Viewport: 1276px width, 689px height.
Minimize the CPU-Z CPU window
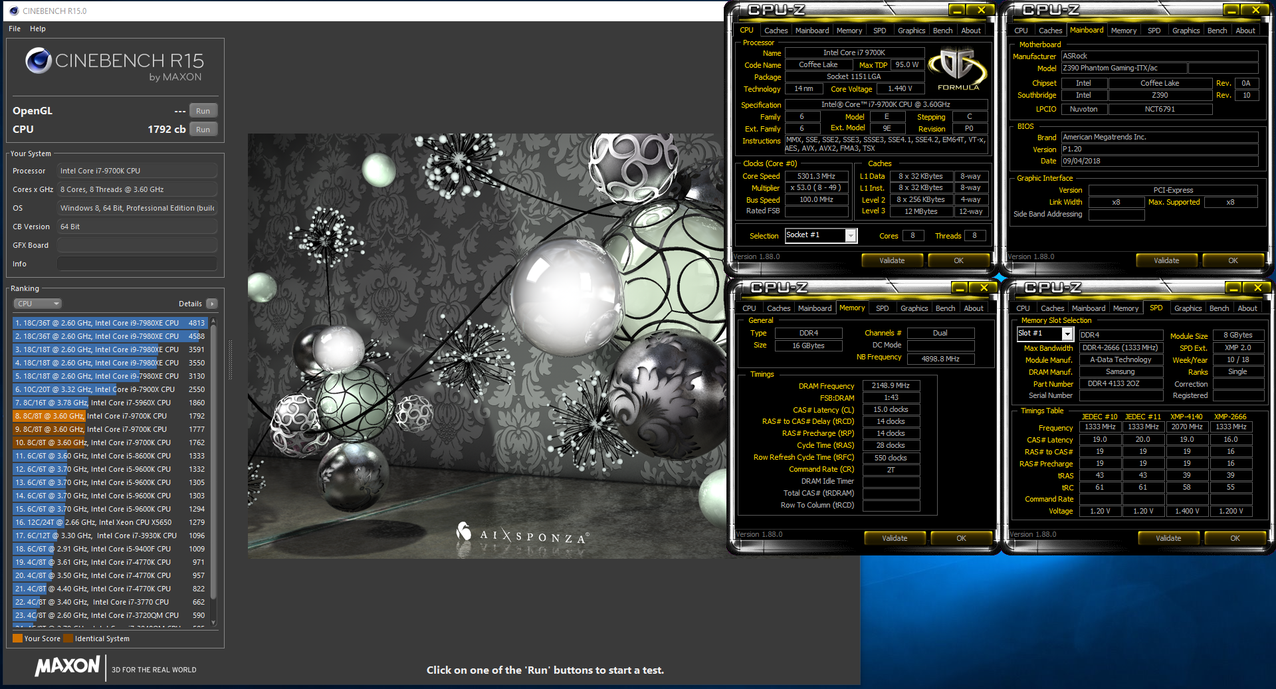coord(957,10)
